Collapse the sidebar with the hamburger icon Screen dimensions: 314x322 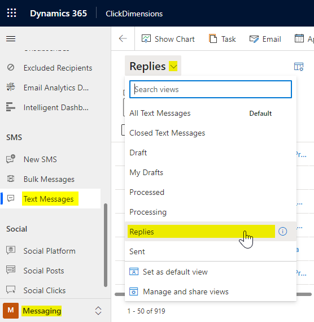11,38
